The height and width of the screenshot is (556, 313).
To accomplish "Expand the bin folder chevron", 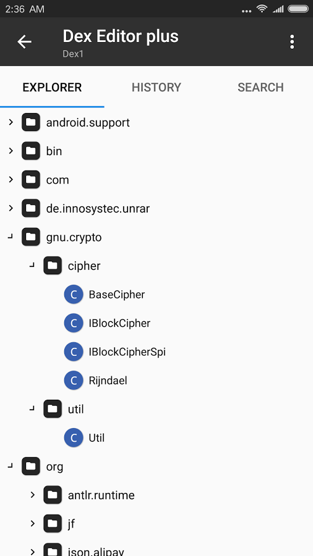I will coord(11,151).
